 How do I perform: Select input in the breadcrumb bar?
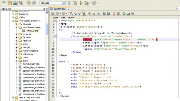tap(71, 18)
